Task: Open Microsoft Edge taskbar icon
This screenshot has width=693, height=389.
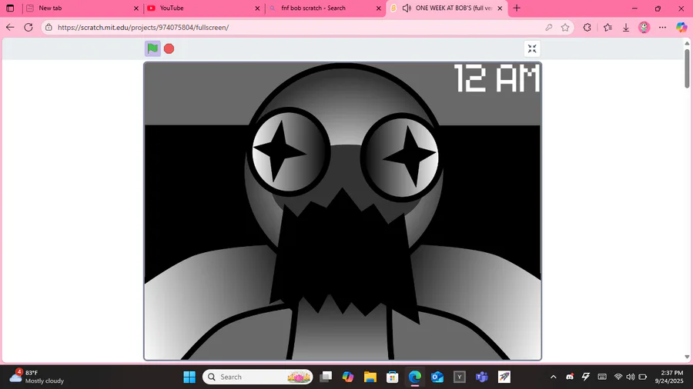Action: pyautogui.click(x=414, y=377)
